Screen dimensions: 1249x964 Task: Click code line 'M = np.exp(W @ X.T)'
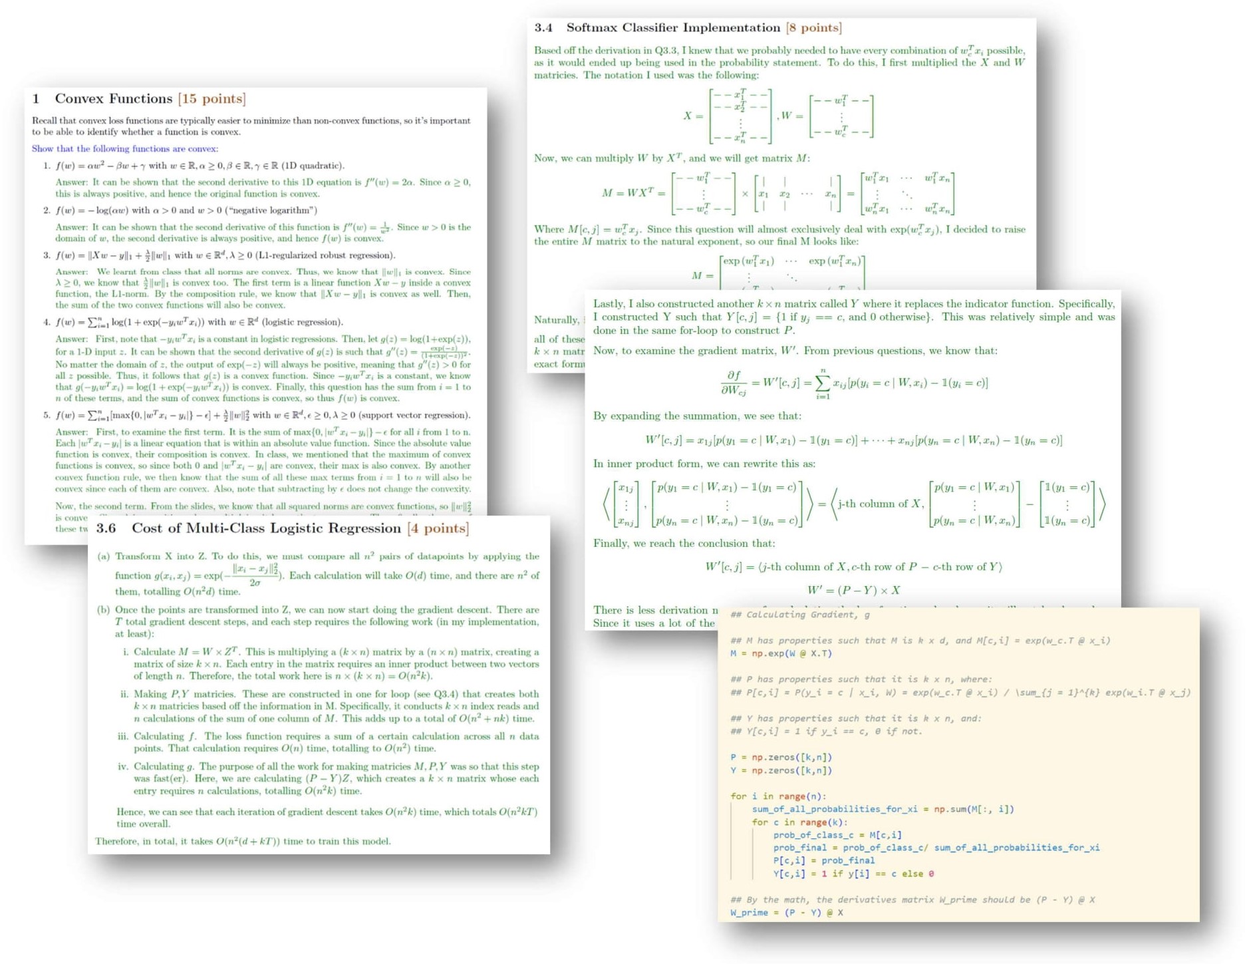click(x=781, y=653)
